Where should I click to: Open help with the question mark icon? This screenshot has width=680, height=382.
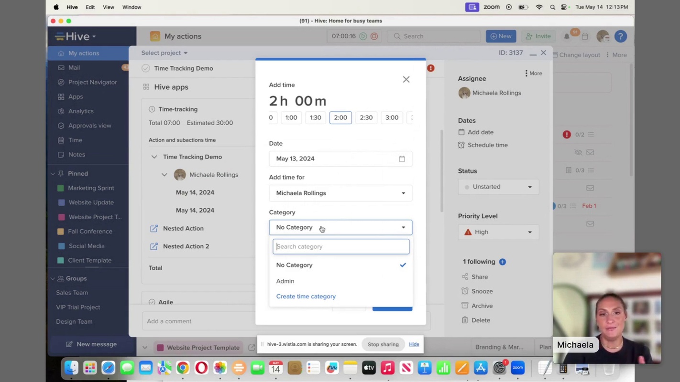point(621,36)
